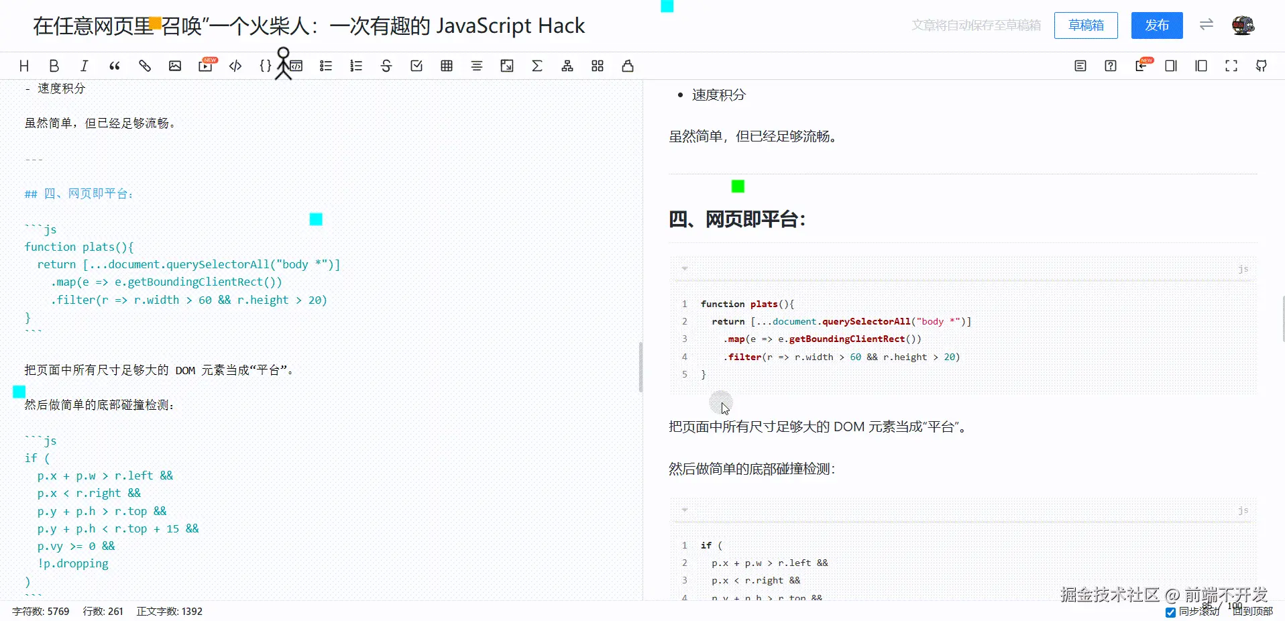
Task: Enable 同步滚动 synchronized scrolling
Action: coord(1170,612)
